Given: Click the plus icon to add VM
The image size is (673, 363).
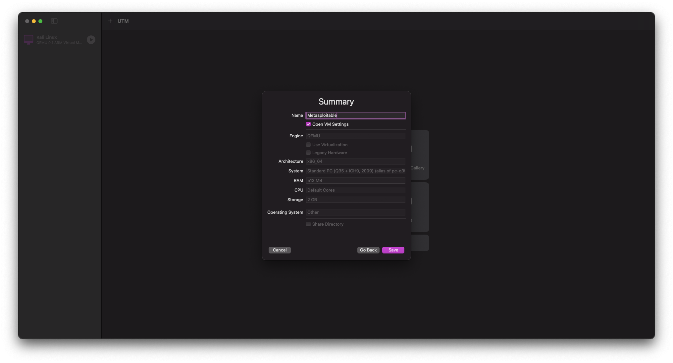Looking at the screenshot, I should pos(110,21).
